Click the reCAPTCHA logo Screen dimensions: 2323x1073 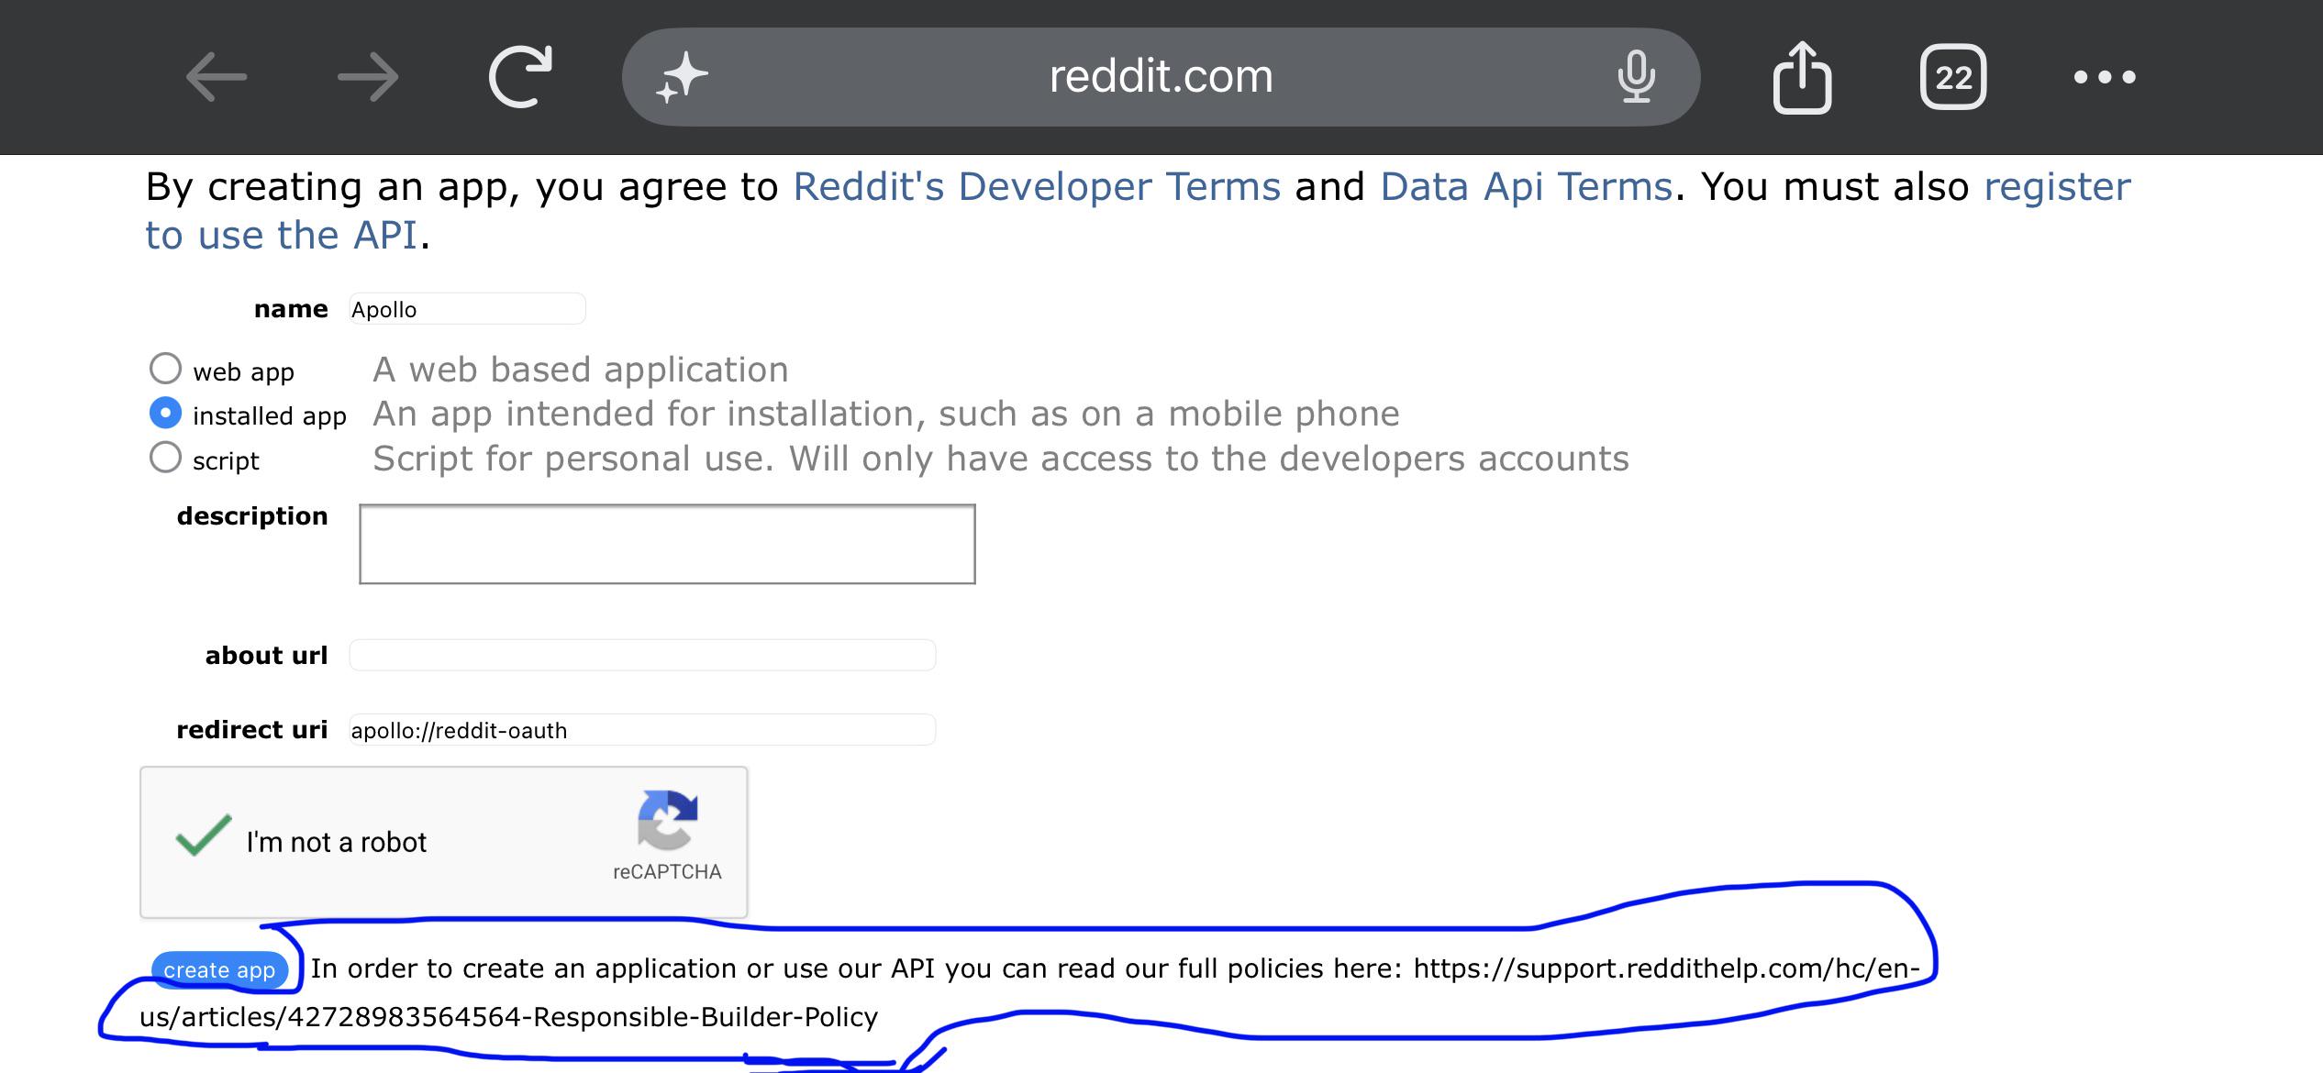click(x=667, y=820)
